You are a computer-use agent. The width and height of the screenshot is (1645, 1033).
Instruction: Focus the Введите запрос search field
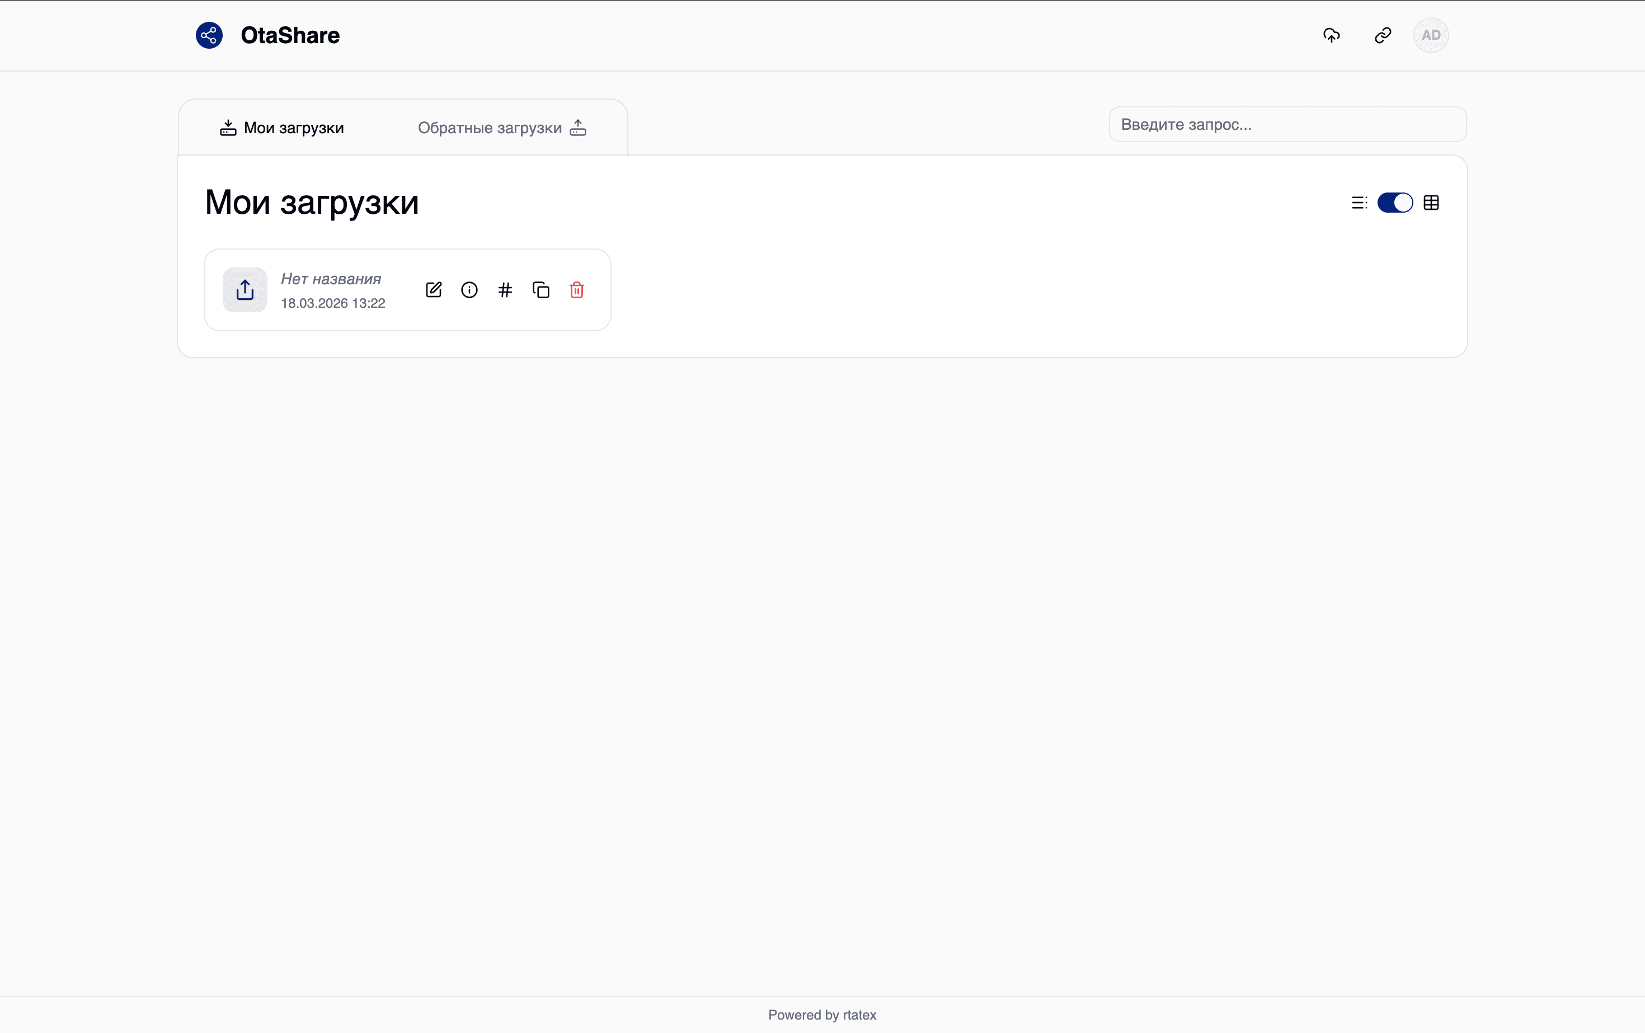click(x=1287, y=124)
